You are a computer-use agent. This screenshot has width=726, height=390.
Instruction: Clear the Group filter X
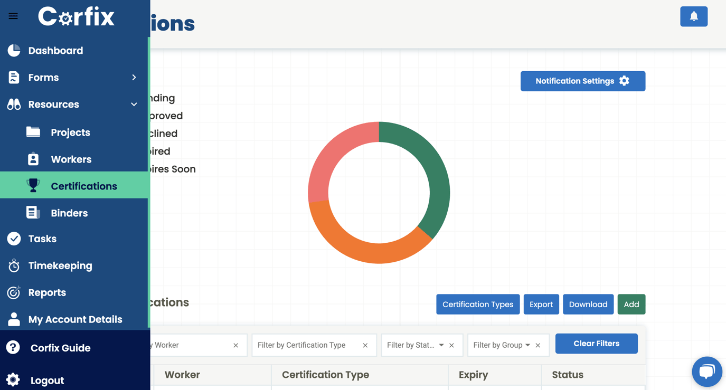click(x=538, y=346)
